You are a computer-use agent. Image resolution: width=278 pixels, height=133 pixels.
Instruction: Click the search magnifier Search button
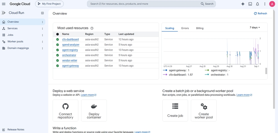[207, 4]
